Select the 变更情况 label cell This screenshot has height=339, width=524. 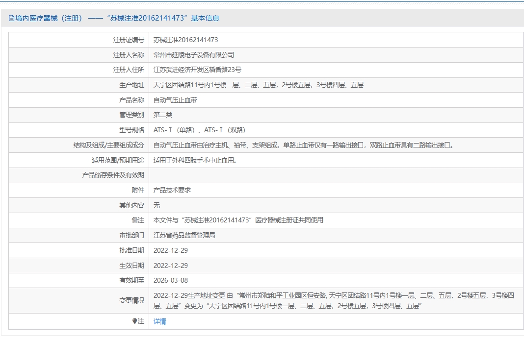click(x=79, y=301)
